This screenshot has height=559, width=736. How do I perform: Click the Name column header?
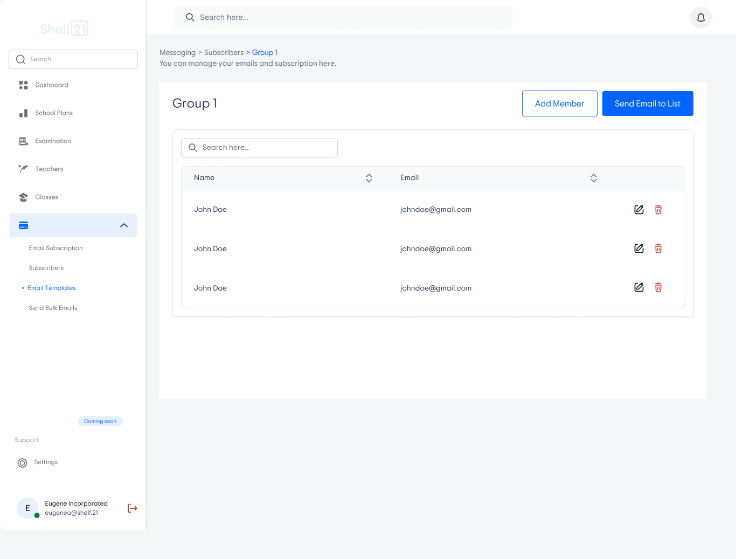tap(204, 178)
